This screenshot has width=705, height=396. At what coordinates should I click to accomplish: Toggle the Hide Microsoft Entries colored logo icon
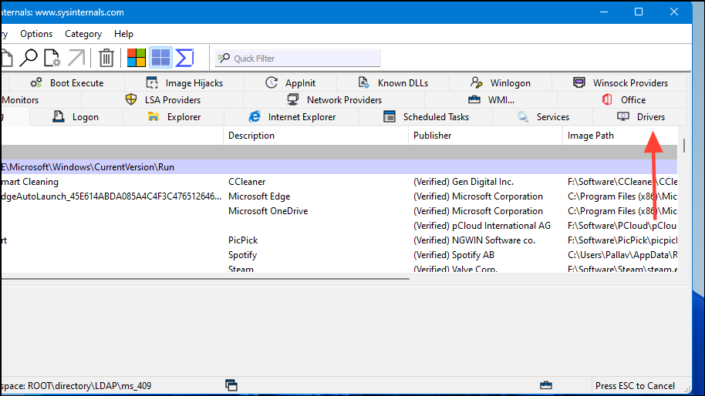[137, 58]
